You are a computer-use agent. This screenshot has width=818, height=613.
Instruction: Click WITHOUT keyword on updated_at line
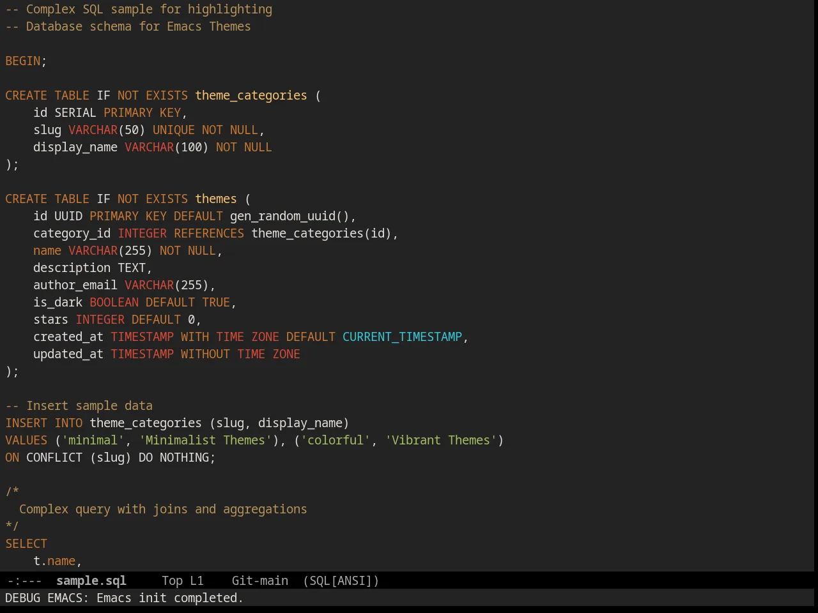[x=205, y=354]
